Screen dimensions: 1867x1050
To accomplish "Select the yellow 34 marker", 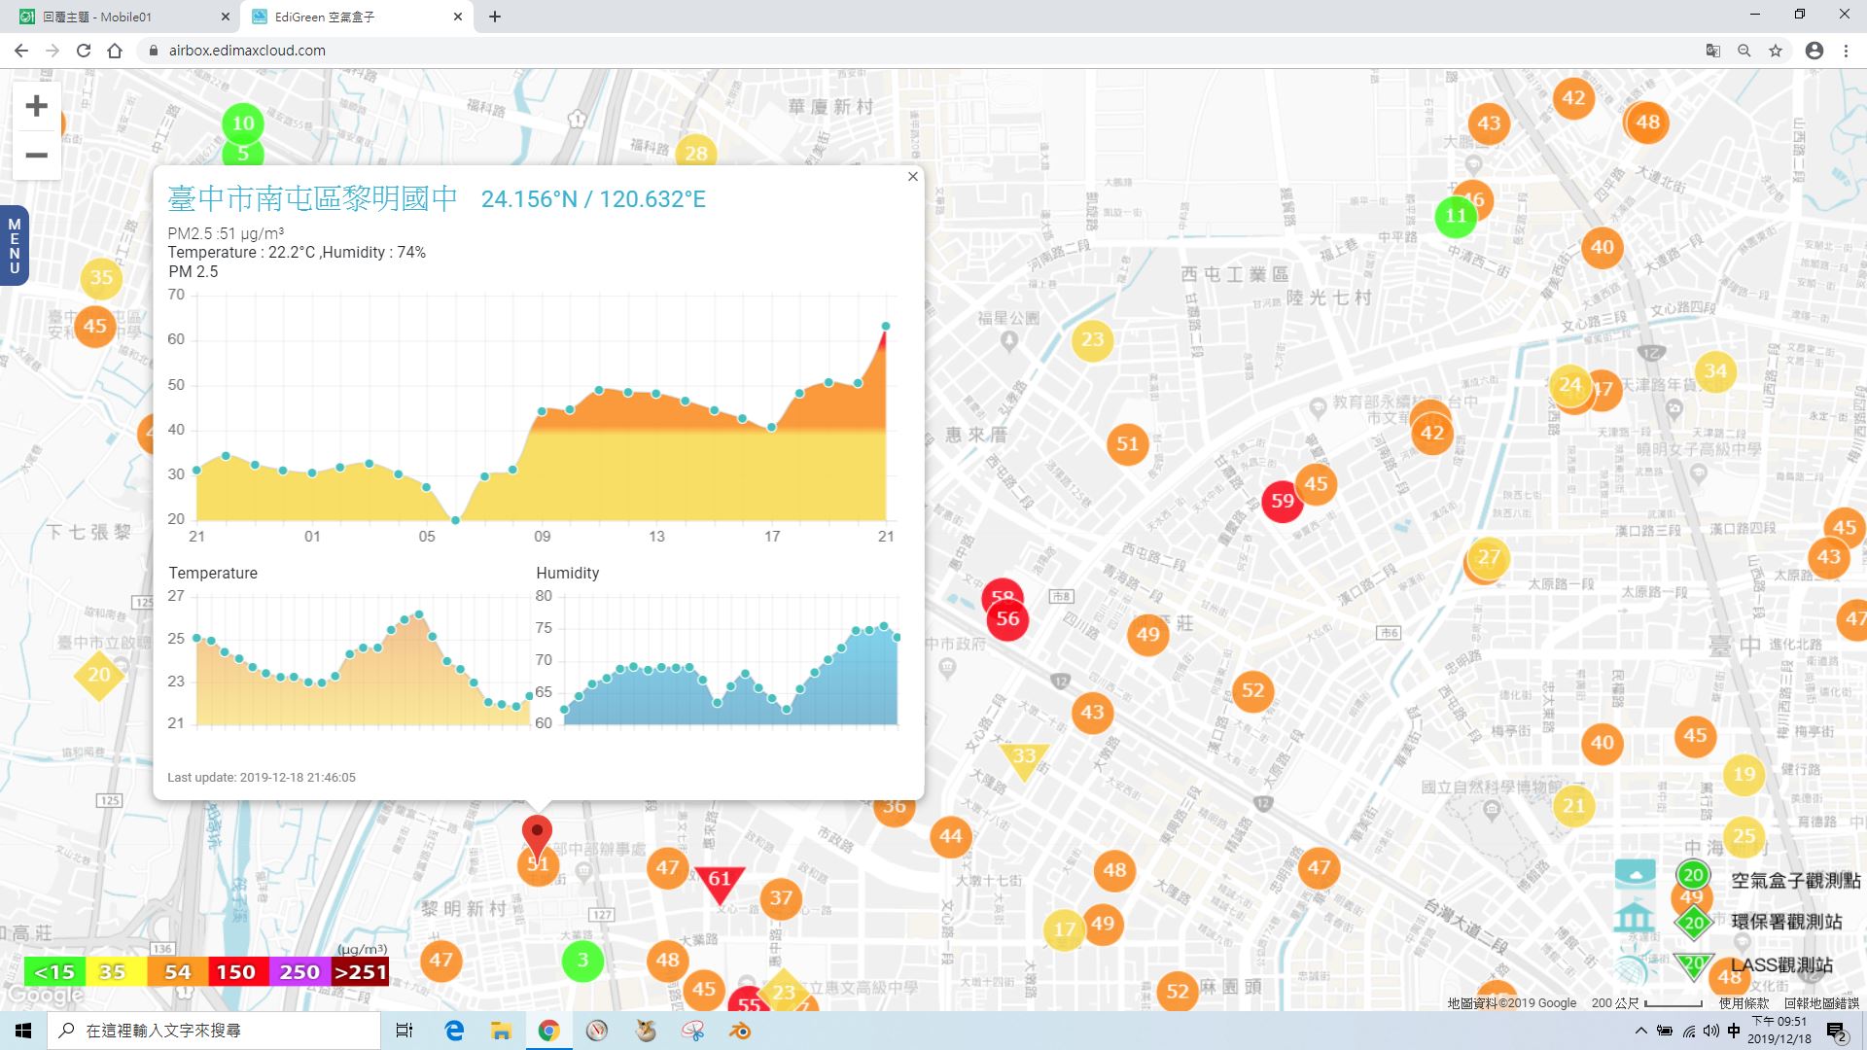I will 1715,370.
